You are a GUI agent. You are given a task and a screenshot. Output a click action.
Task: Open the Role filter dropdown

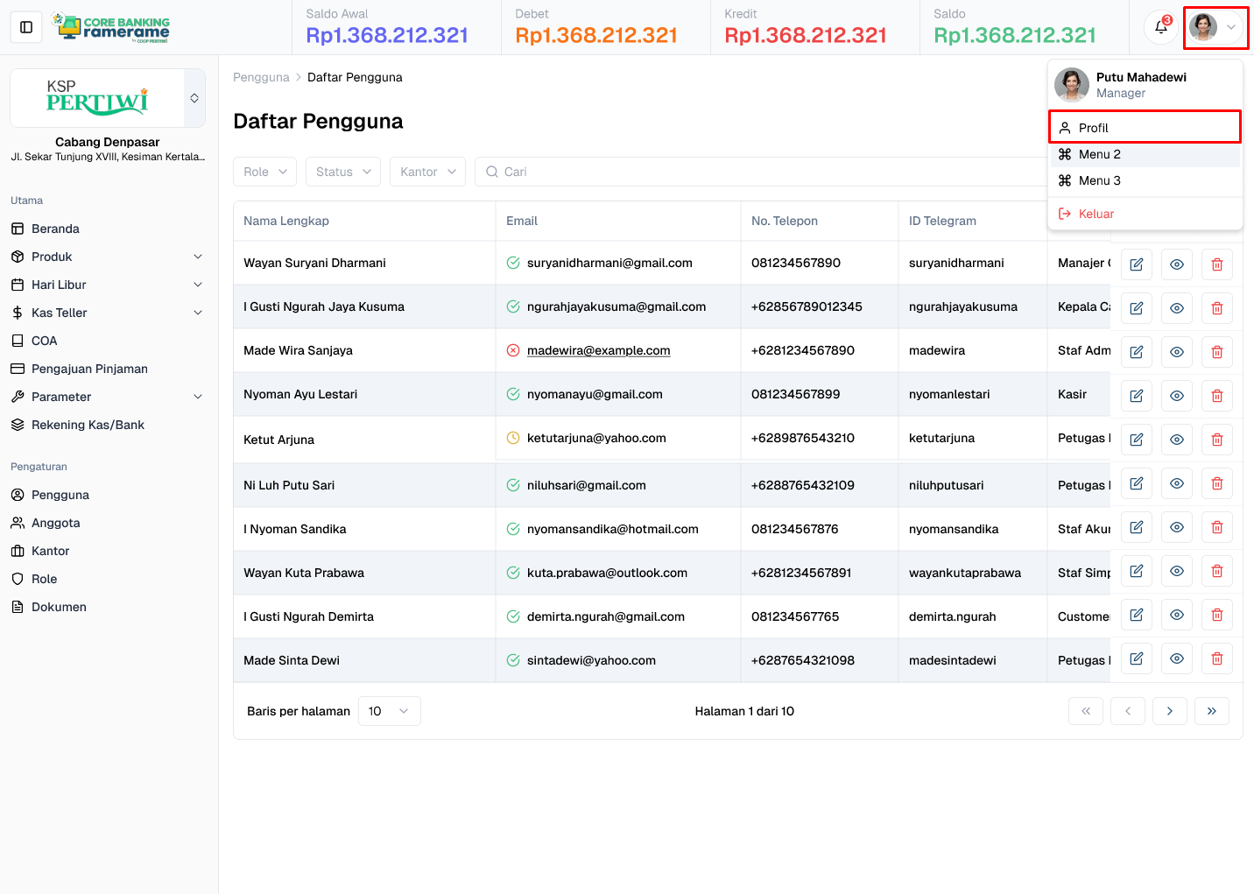(x=264, y=172)
